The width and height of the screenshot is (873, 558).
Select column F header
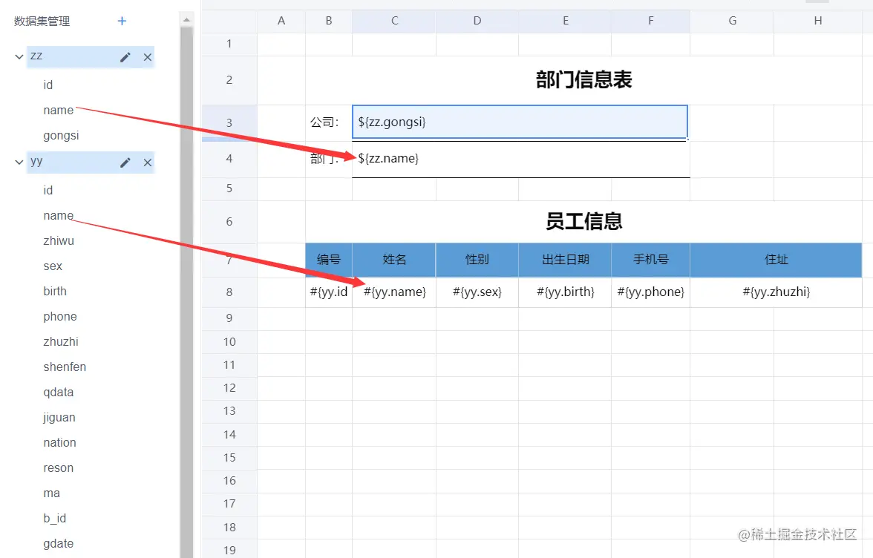click(650, 21)
